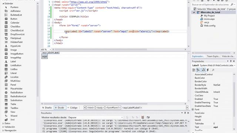Pick the CheckBox control
Screen dimensions: 237x133
pos(15,27)
